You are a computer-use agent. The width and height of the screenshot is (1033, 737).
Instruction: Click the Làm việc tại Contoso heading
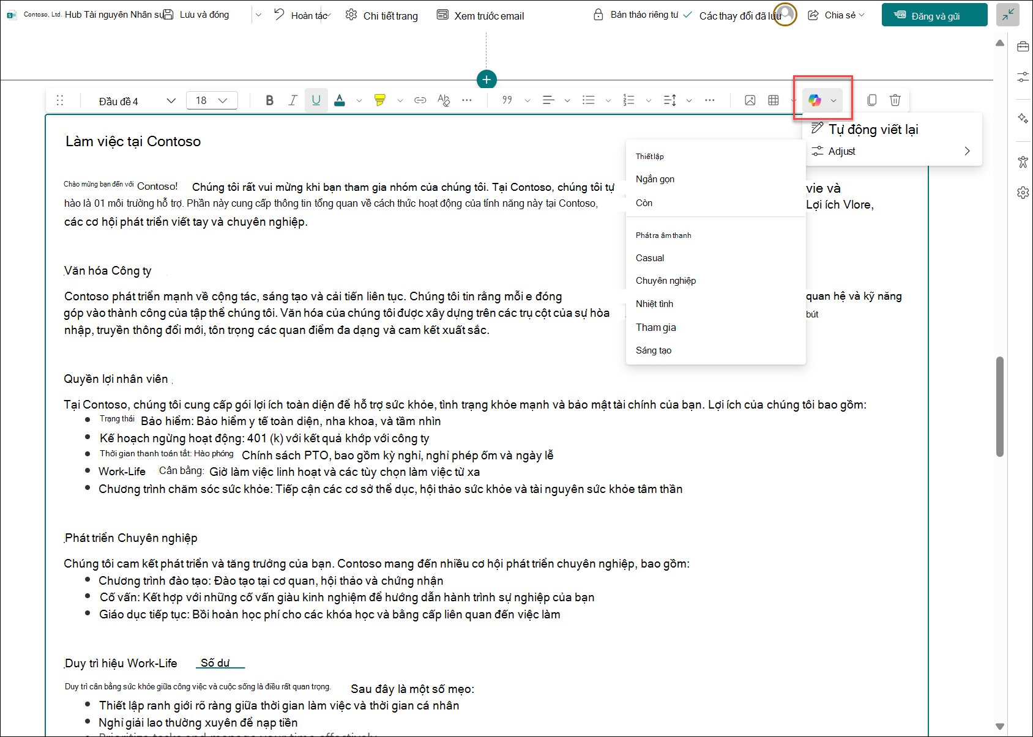(x=133, y=141)
